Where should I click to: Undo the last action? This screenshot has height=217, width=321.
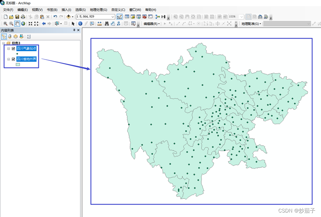tap(55, 17)
